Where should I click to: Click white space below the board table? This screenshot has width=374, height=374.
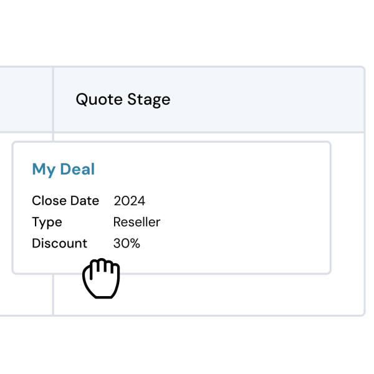pos(187,346)
